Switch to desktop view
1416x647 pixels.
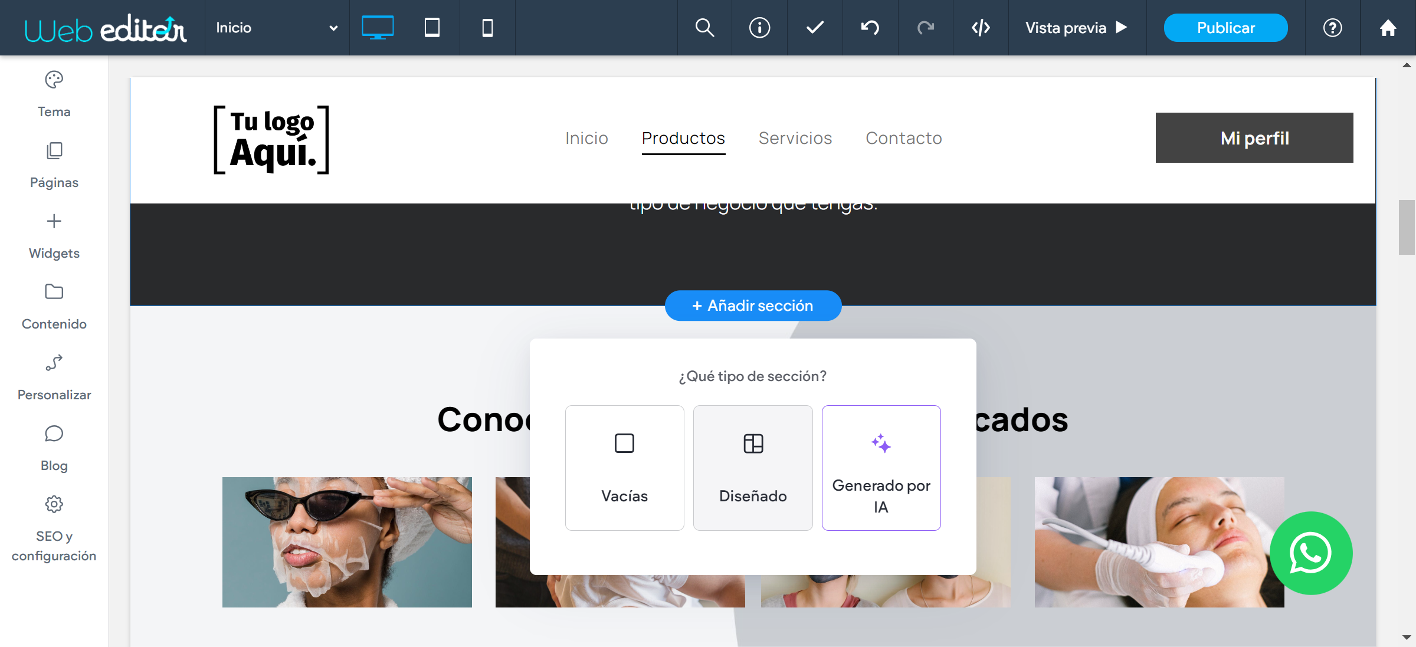[x=377, y=28]
